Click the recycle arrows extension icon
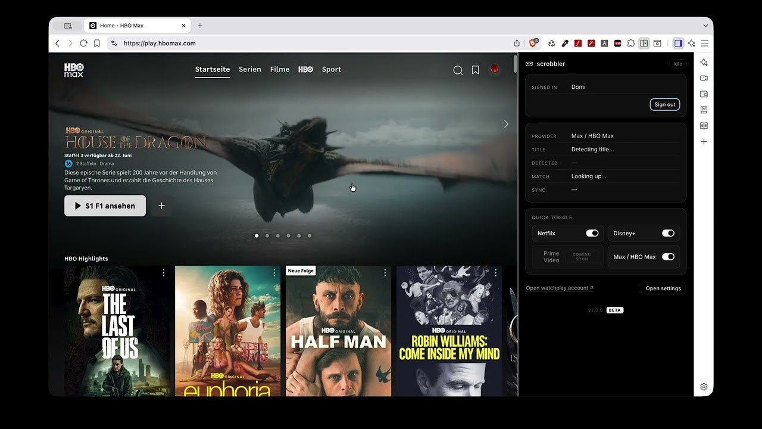762x429 pixels. pyautogui.click(x=551, y=43)
